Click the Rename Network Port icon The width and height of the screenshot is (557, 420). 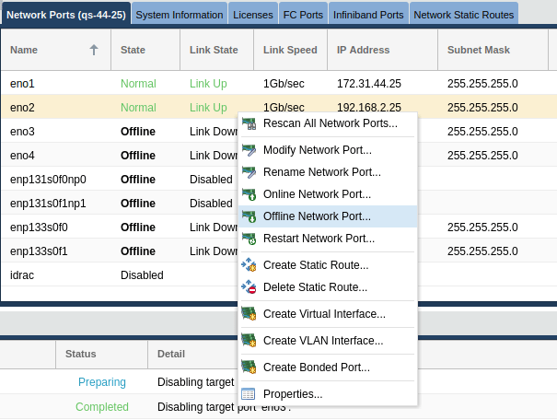pyautogui.click(x=249, y=172)
